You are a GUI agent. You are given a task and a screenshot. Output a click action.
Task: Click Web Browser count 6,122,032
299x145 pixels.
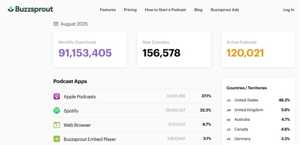point(177,124)
